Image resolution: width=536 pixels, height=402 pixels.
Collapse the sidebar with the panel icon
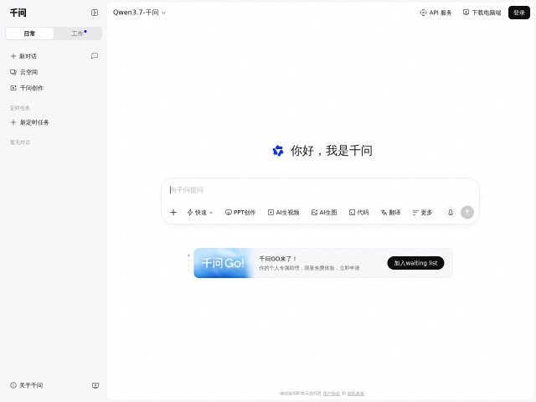[95, 13]
